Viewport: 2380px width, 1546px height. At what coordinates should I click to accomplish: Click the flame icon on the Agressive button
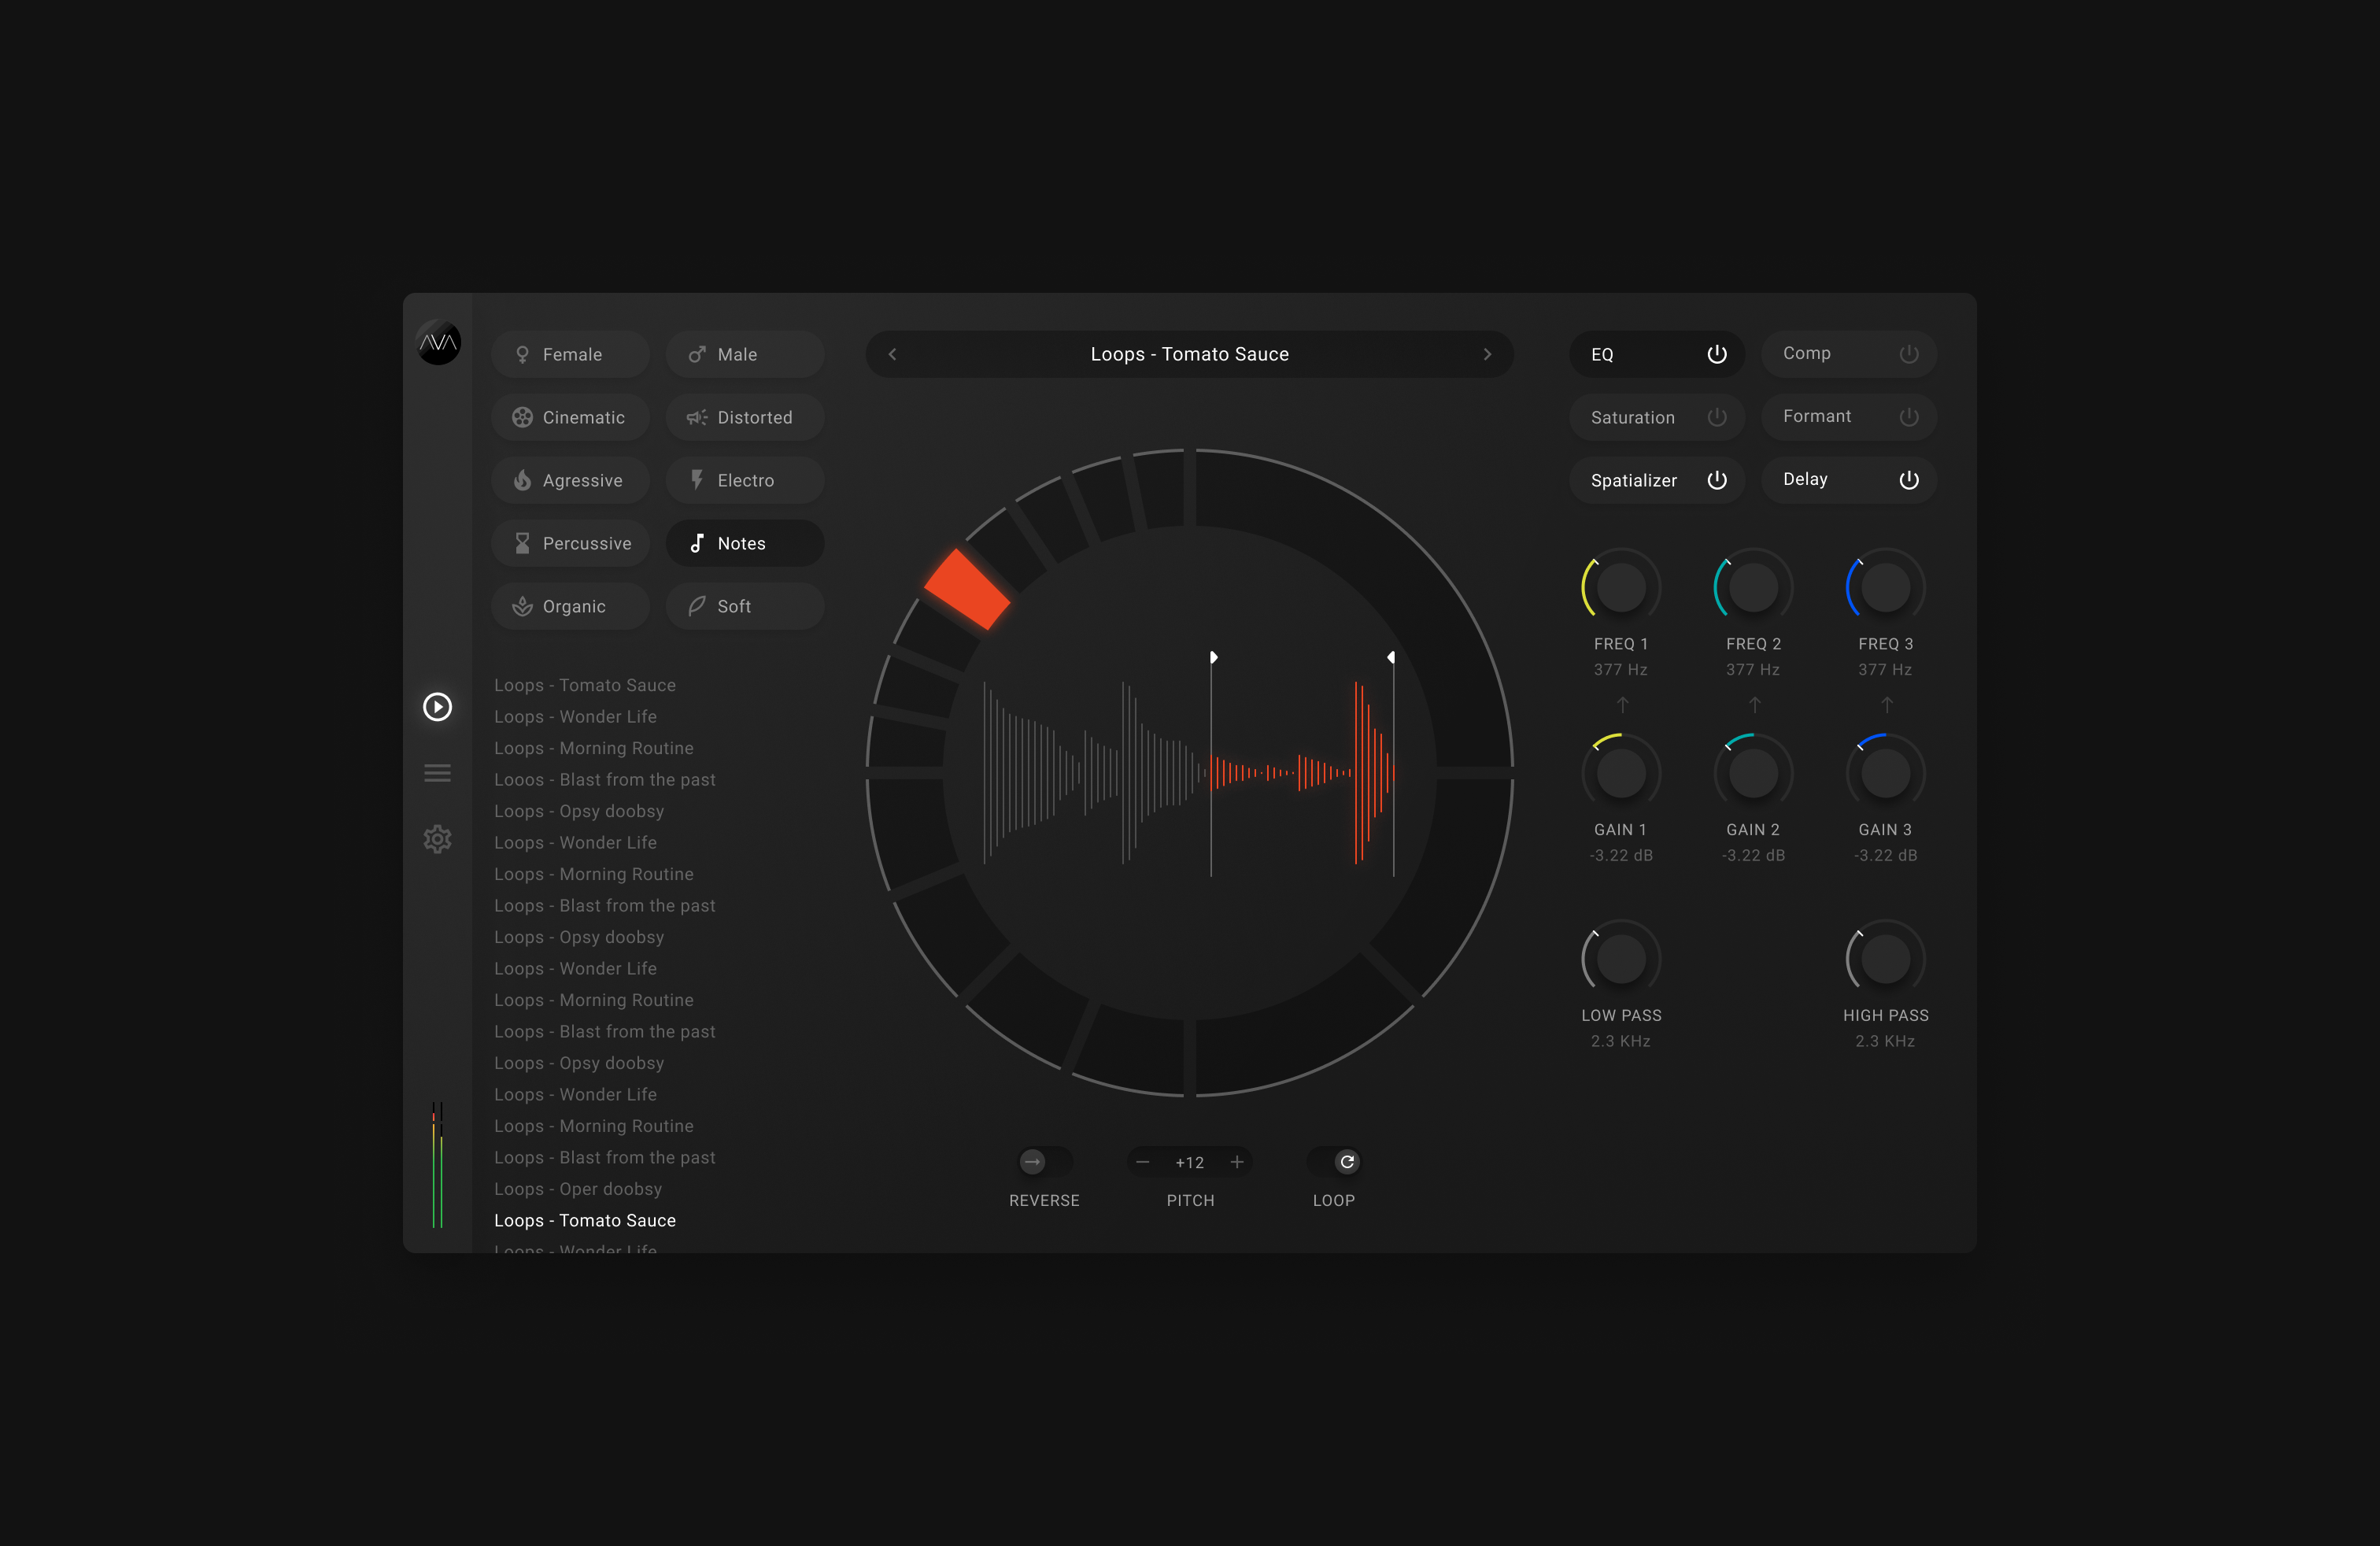pos(523,480)
